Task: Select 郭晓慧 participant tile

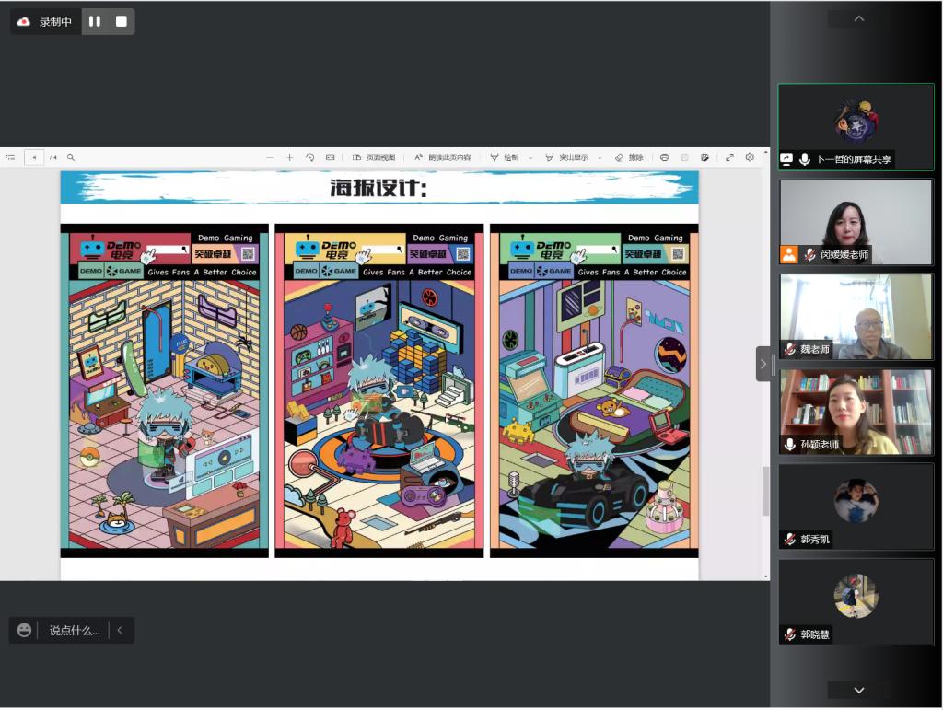Action: [856, 601]
